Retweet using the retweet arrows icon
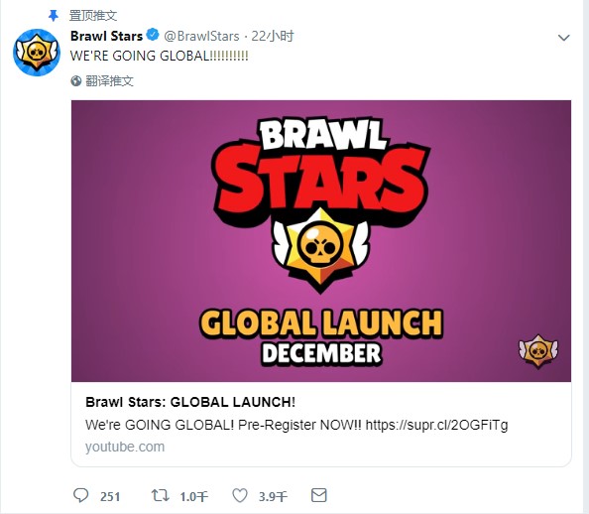The width and height of the screenshot is (589, 514). pos(160,495)
